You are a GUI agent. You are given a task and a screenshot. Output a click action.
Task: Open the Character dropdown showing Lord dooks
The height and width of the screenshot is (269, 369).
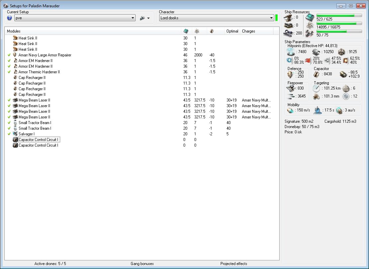coord(216,18)
